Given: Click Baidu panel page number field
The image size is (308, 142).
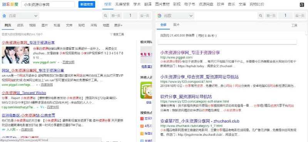Looking at the screenshot, I should [130, 16].
